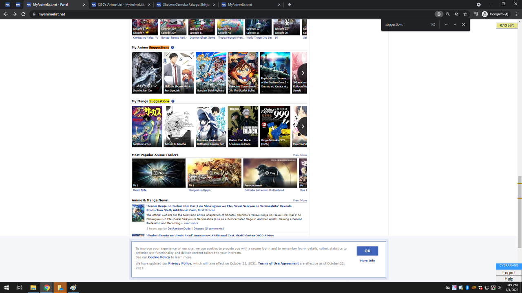Click the volume speaker icon in system tray
Image resolution: width=522 pixels, height=293 pixels.
500,288
